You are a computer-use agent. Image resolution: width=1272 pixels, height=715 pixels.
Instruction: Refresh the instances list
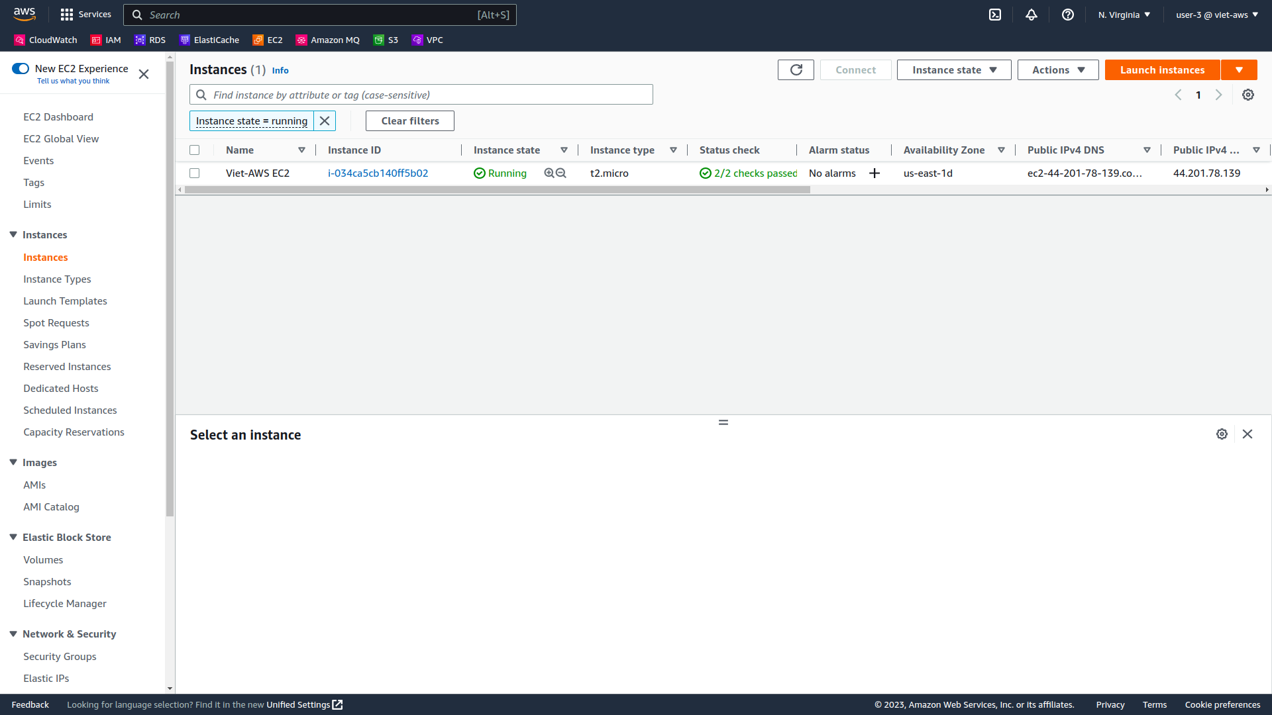click(796, 70)
